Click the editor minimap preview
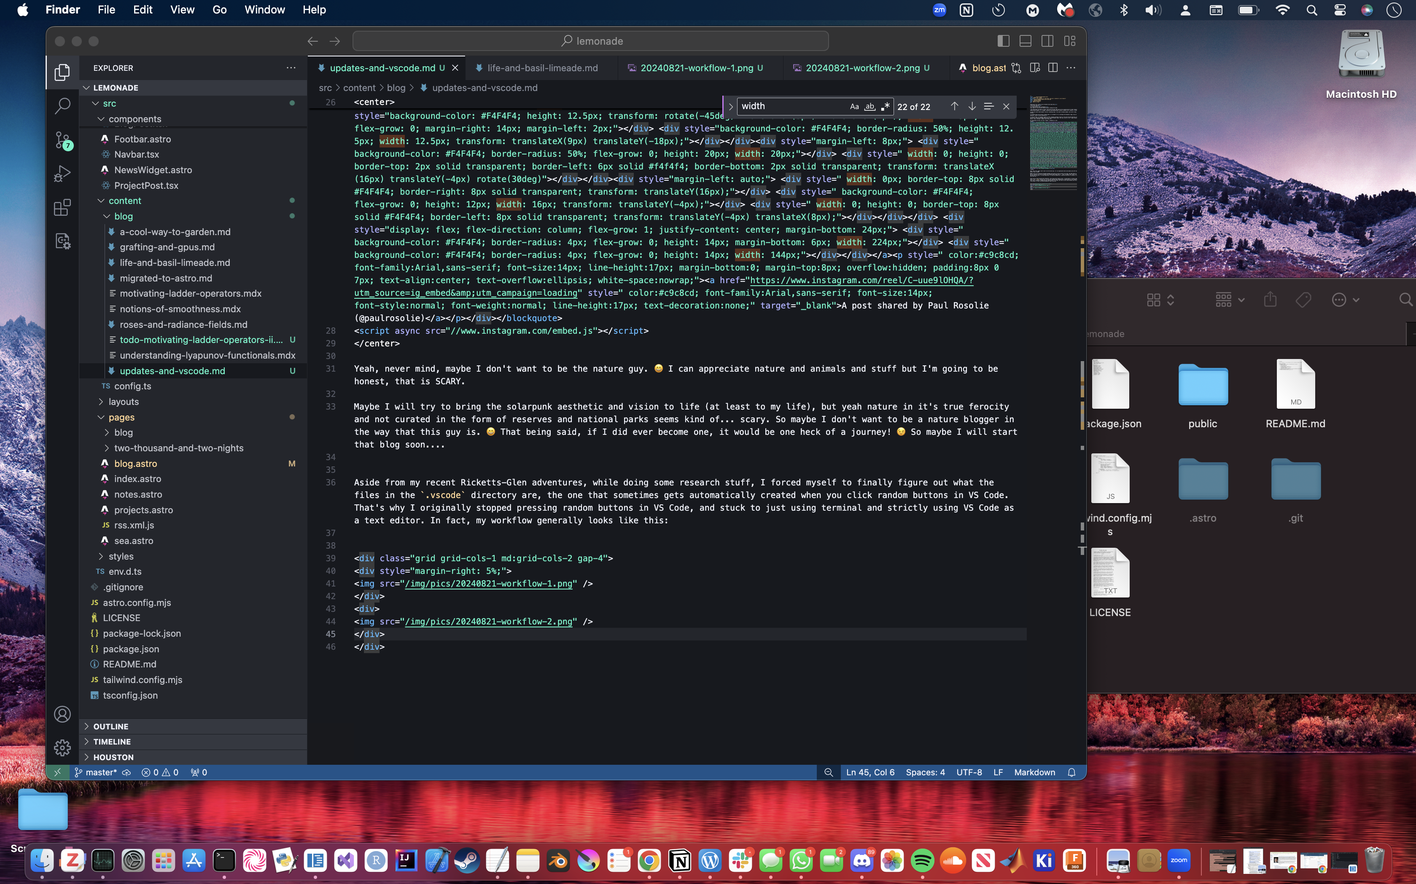The width and height of the screenshot is (1416, 884). click(1053, 143)
